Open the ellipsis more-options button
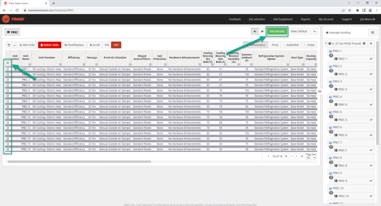This screenshot has width=381, height=206. [315, 31]
